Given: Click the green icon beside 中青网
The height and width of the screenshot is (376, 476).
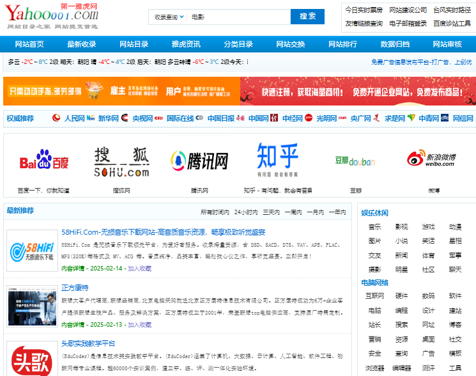Looking at the screenshot, I should pyautogui.click(x=411, y=118).
